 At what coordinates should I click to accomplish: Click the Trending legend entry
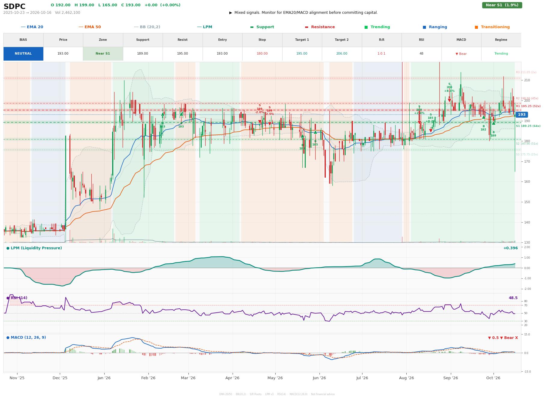pos(377,27)
